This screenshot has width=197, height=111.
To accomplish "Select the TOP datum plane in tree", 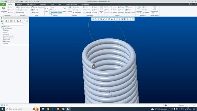I will pyautogui.click(x=6, y=32).
